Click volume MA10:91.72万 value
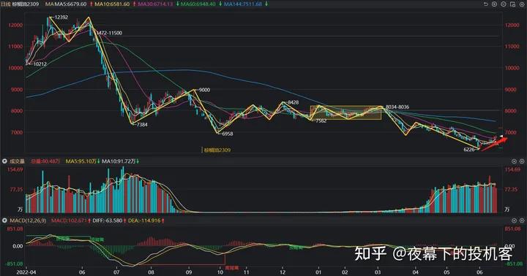Screen dimensions: 527x276 click(119, 161)
